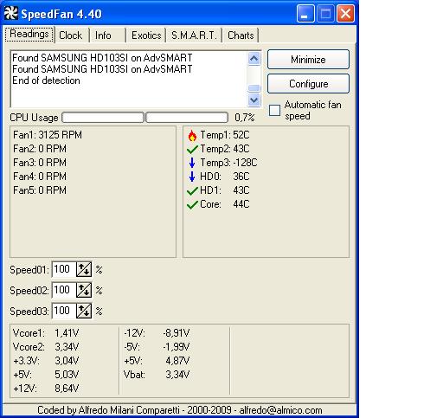Click the 'Fan2: 0 RPM' reading

pyautogui.click(x=40, y=149)
